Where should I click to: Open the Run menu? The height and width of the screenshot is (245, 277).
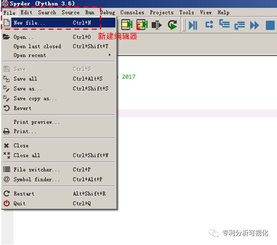(90, 12)
